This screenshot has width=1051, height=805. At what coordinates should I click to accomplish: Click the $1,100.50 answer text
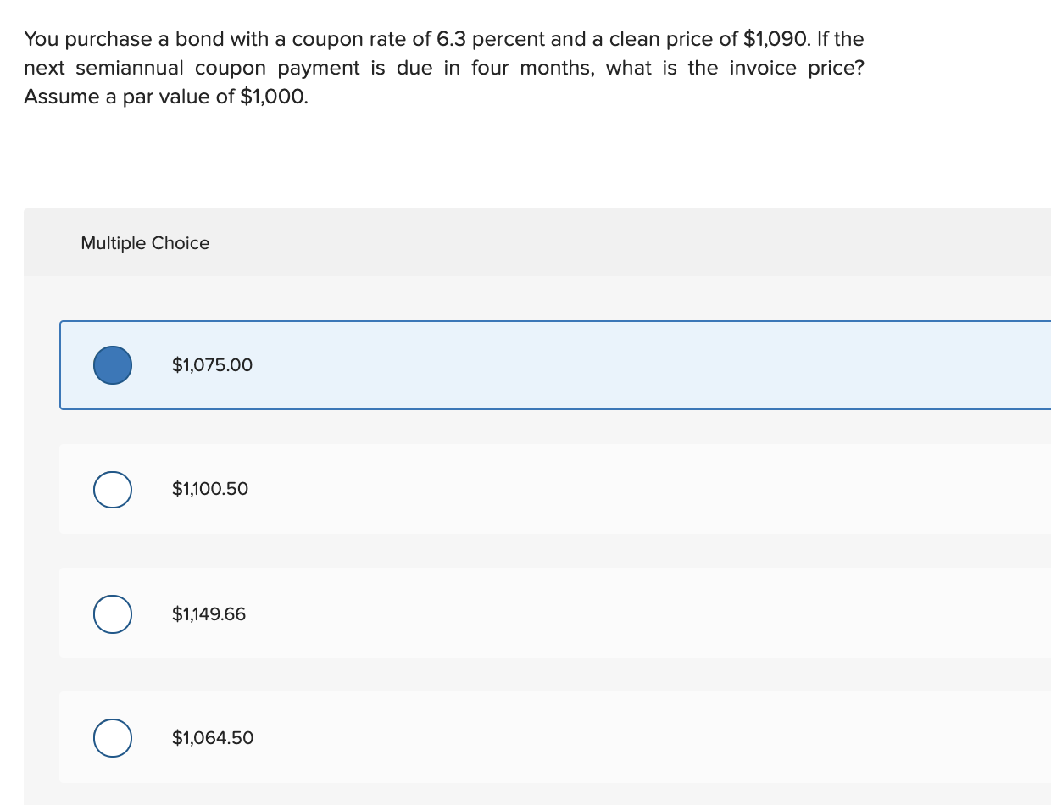(210, 489)
